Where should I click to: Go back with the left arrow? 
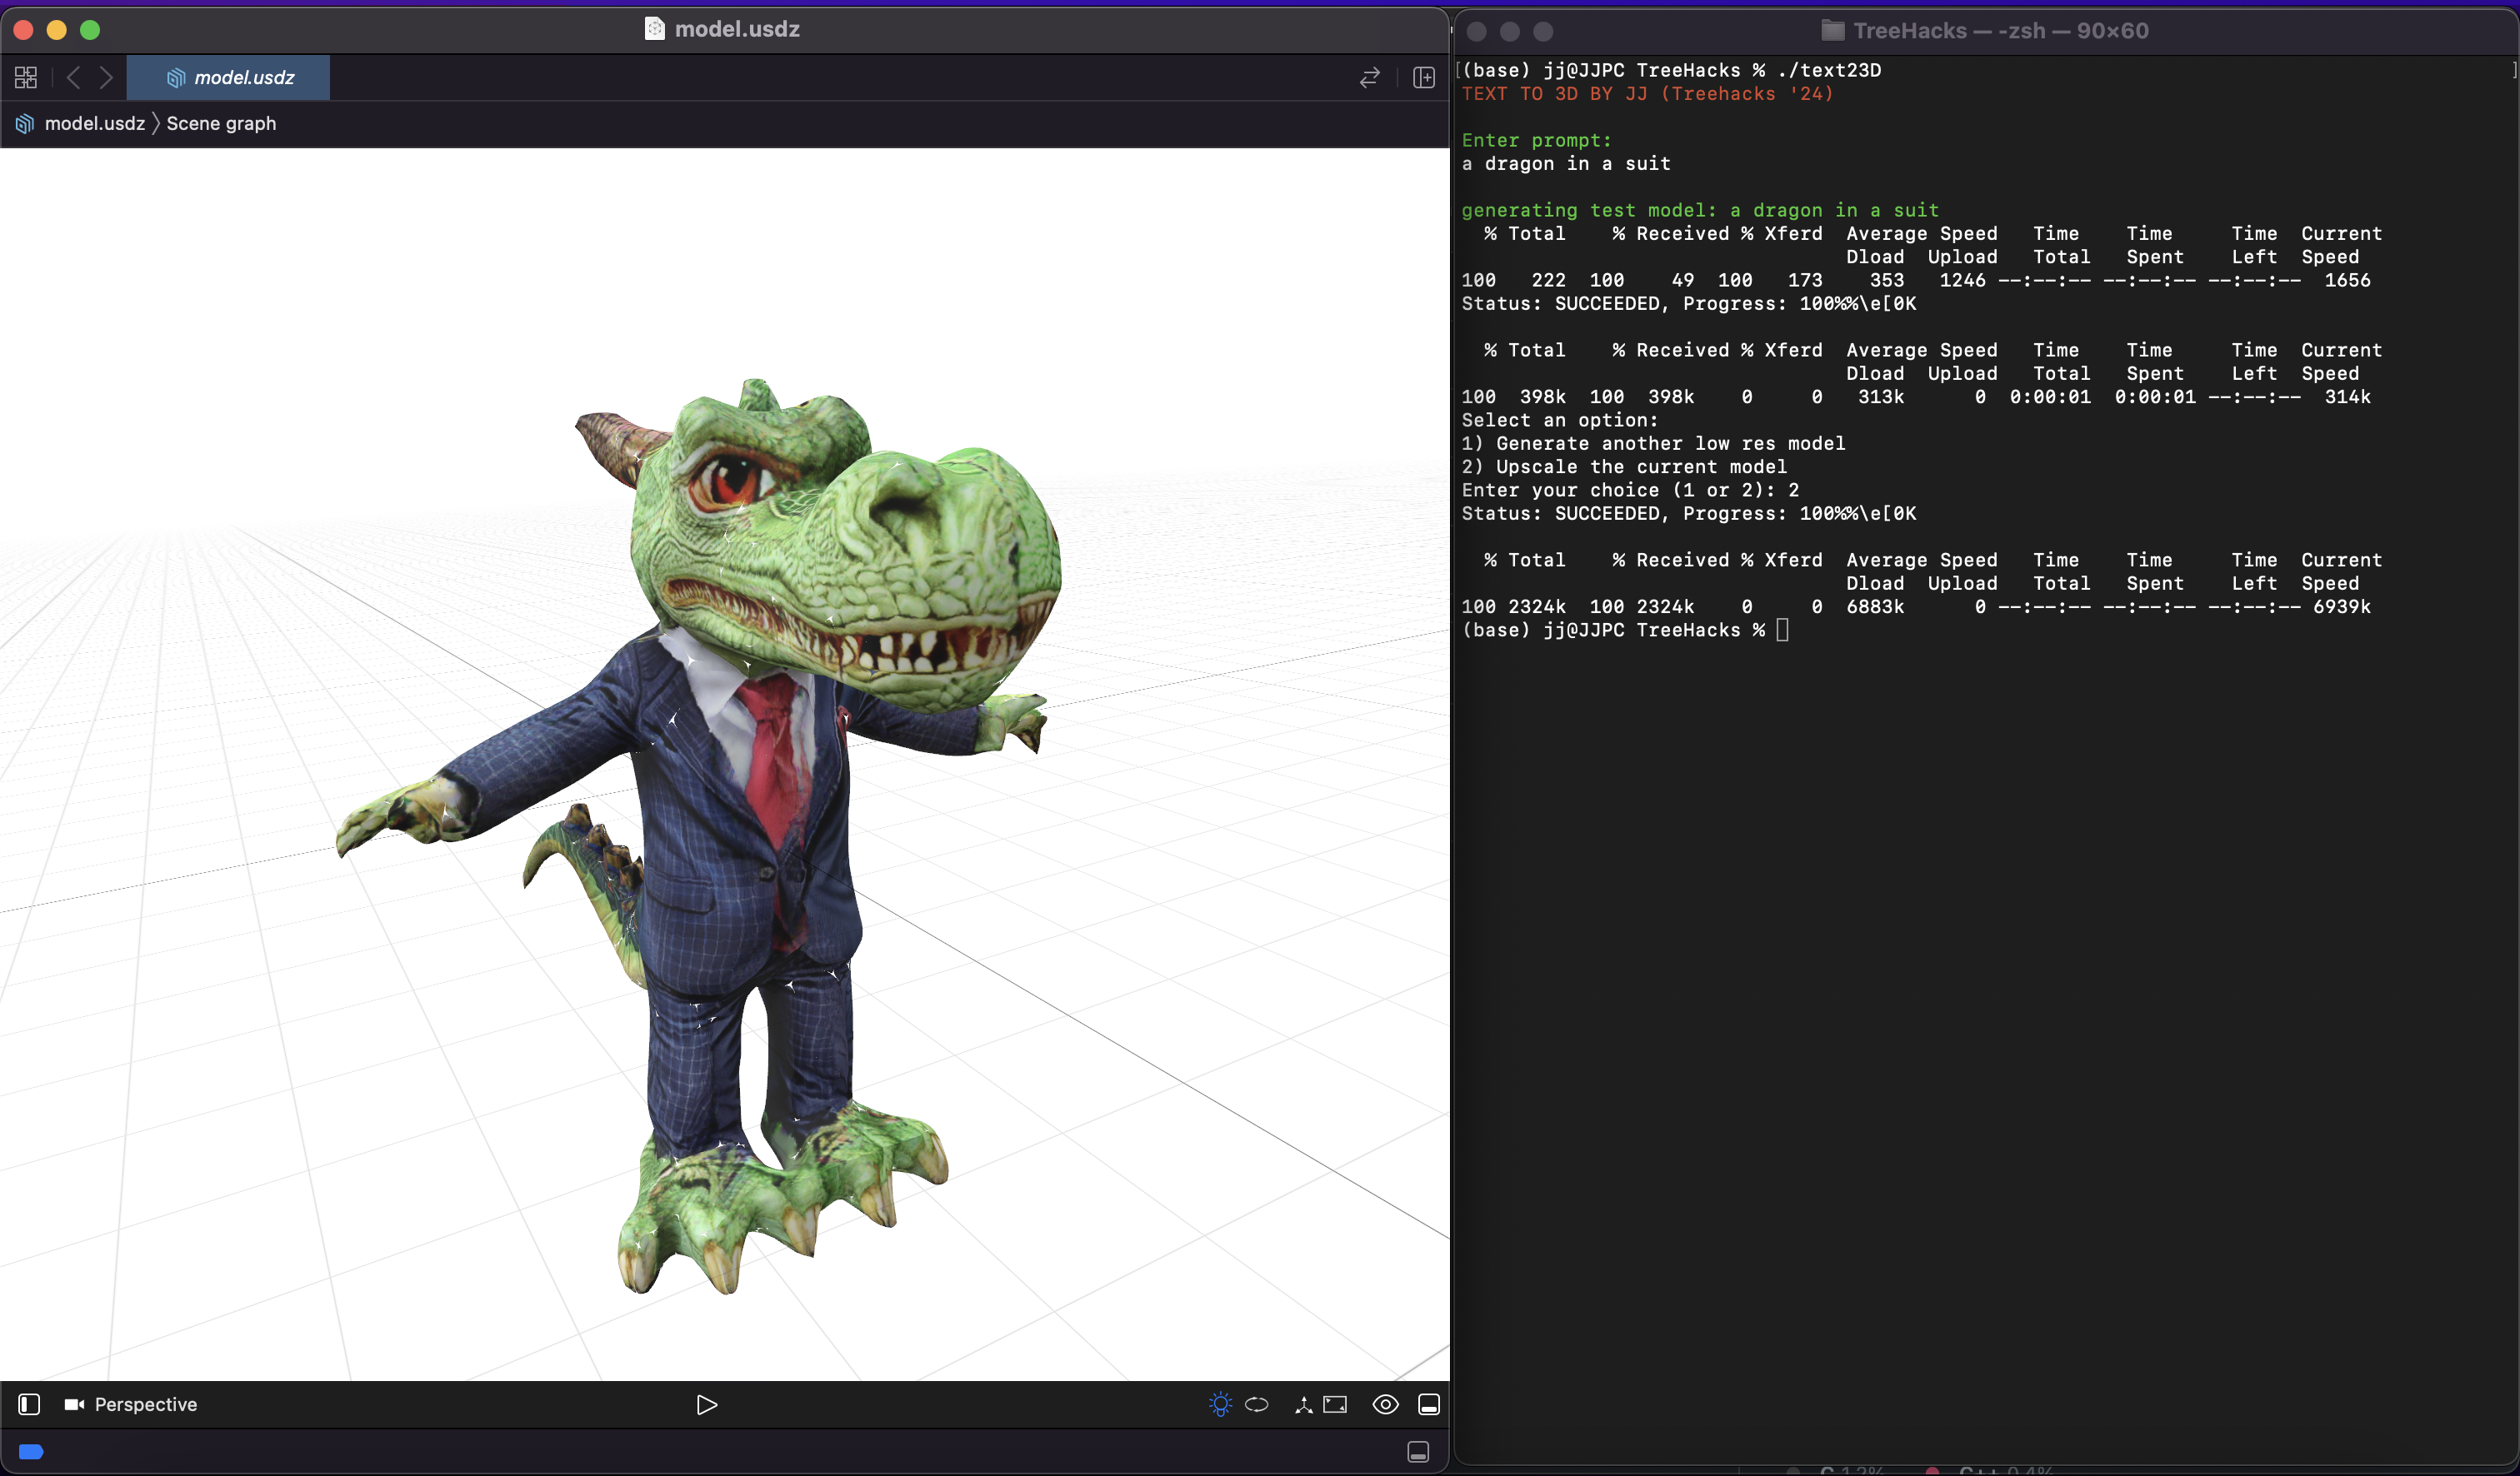point(73,77)
